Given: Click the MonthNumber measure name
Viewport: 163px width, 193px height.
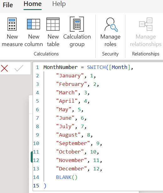Looking at the screenshot, I should pyautogui.click(x=60, y=67).
